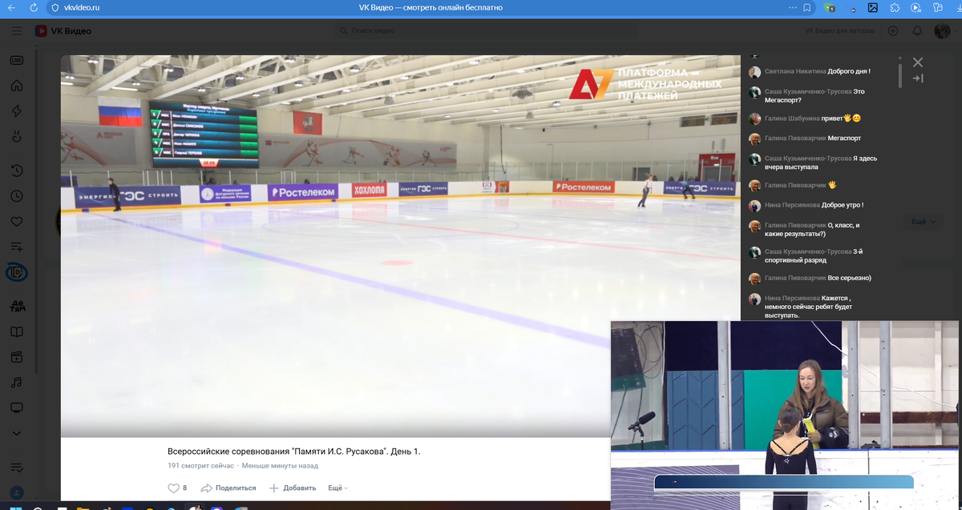
Task: Click Саша Кузьмиченко-Трусова name at 'Это Мегаспорт?'
Action: 808,91
